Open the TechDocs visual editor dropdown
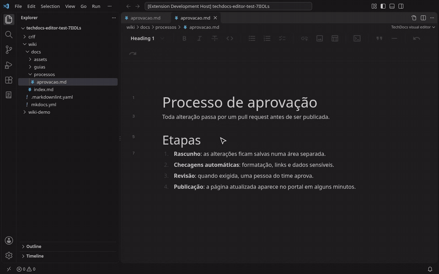 coord(413,27)
